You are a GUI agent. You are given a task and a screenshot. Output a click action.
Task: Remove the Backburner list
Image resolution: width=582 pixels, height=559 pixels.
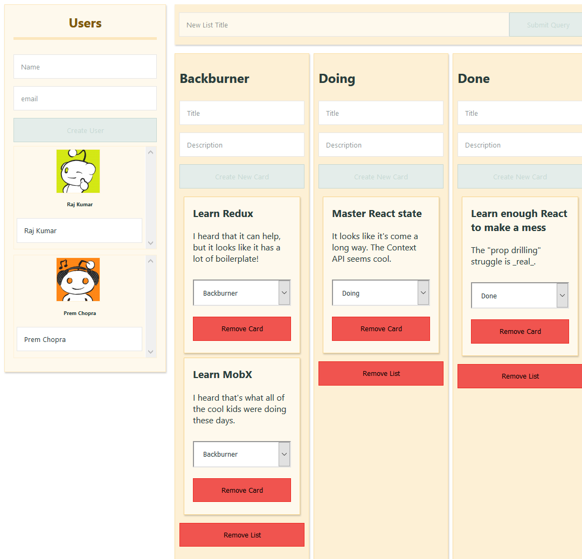(241, 535)
